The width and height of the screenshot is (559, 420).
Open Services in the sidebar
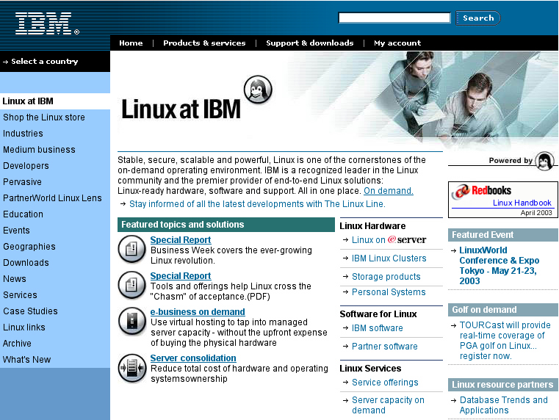coord(20,295)
